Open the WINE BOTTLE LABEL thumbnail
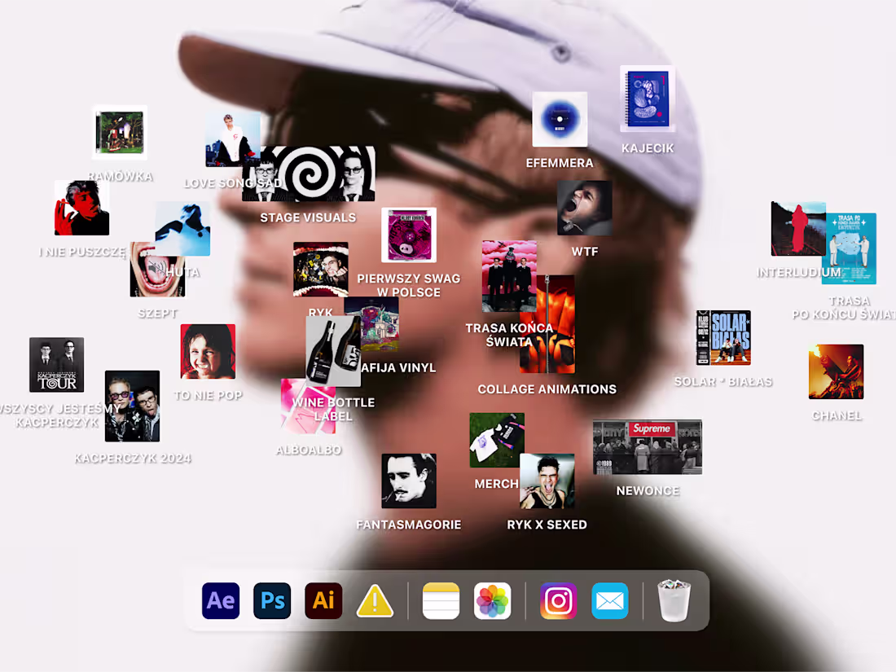Image resolution: width=896 pixels, height=672 pixels. click(x=333, y=351)
